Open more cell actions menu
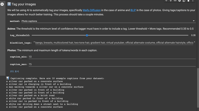Image resolution: width=199 pixels, height=111 pixels. click(193, 1)
